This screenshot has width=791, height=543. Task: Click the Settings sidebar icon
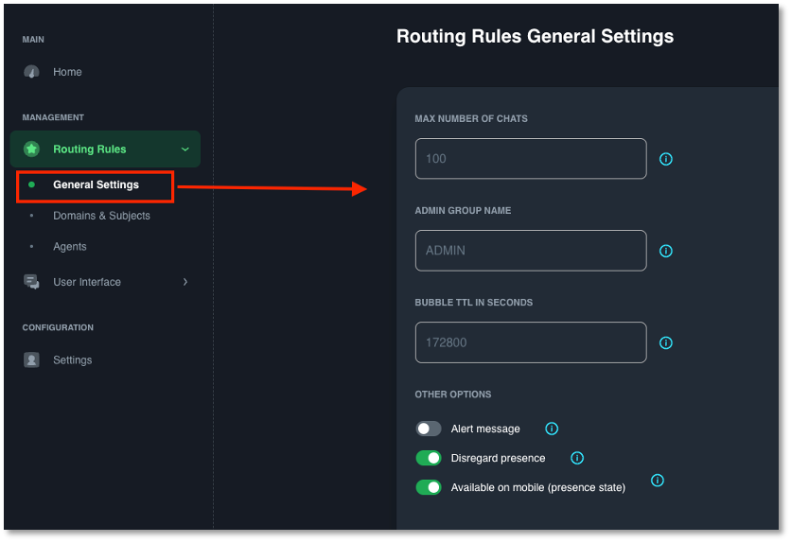32,360
